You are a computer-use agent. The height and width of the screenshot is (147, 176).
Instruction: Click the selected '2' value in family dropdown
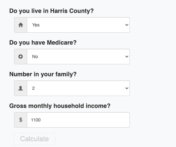33,88
